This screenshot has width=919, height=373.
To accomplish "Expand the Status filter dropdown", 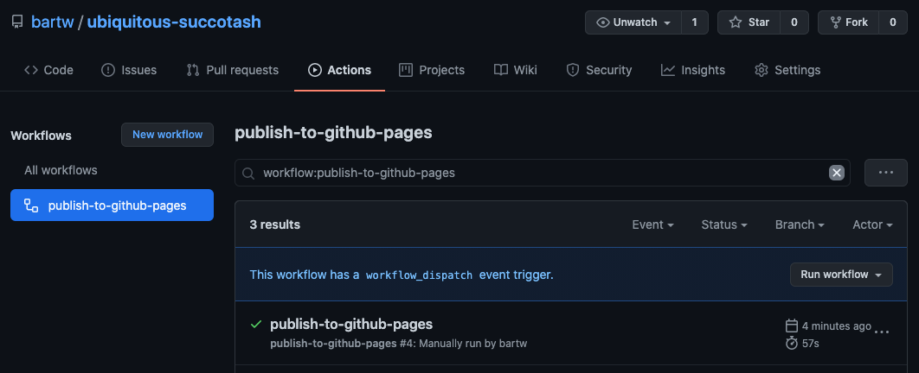I will [723, 224].
